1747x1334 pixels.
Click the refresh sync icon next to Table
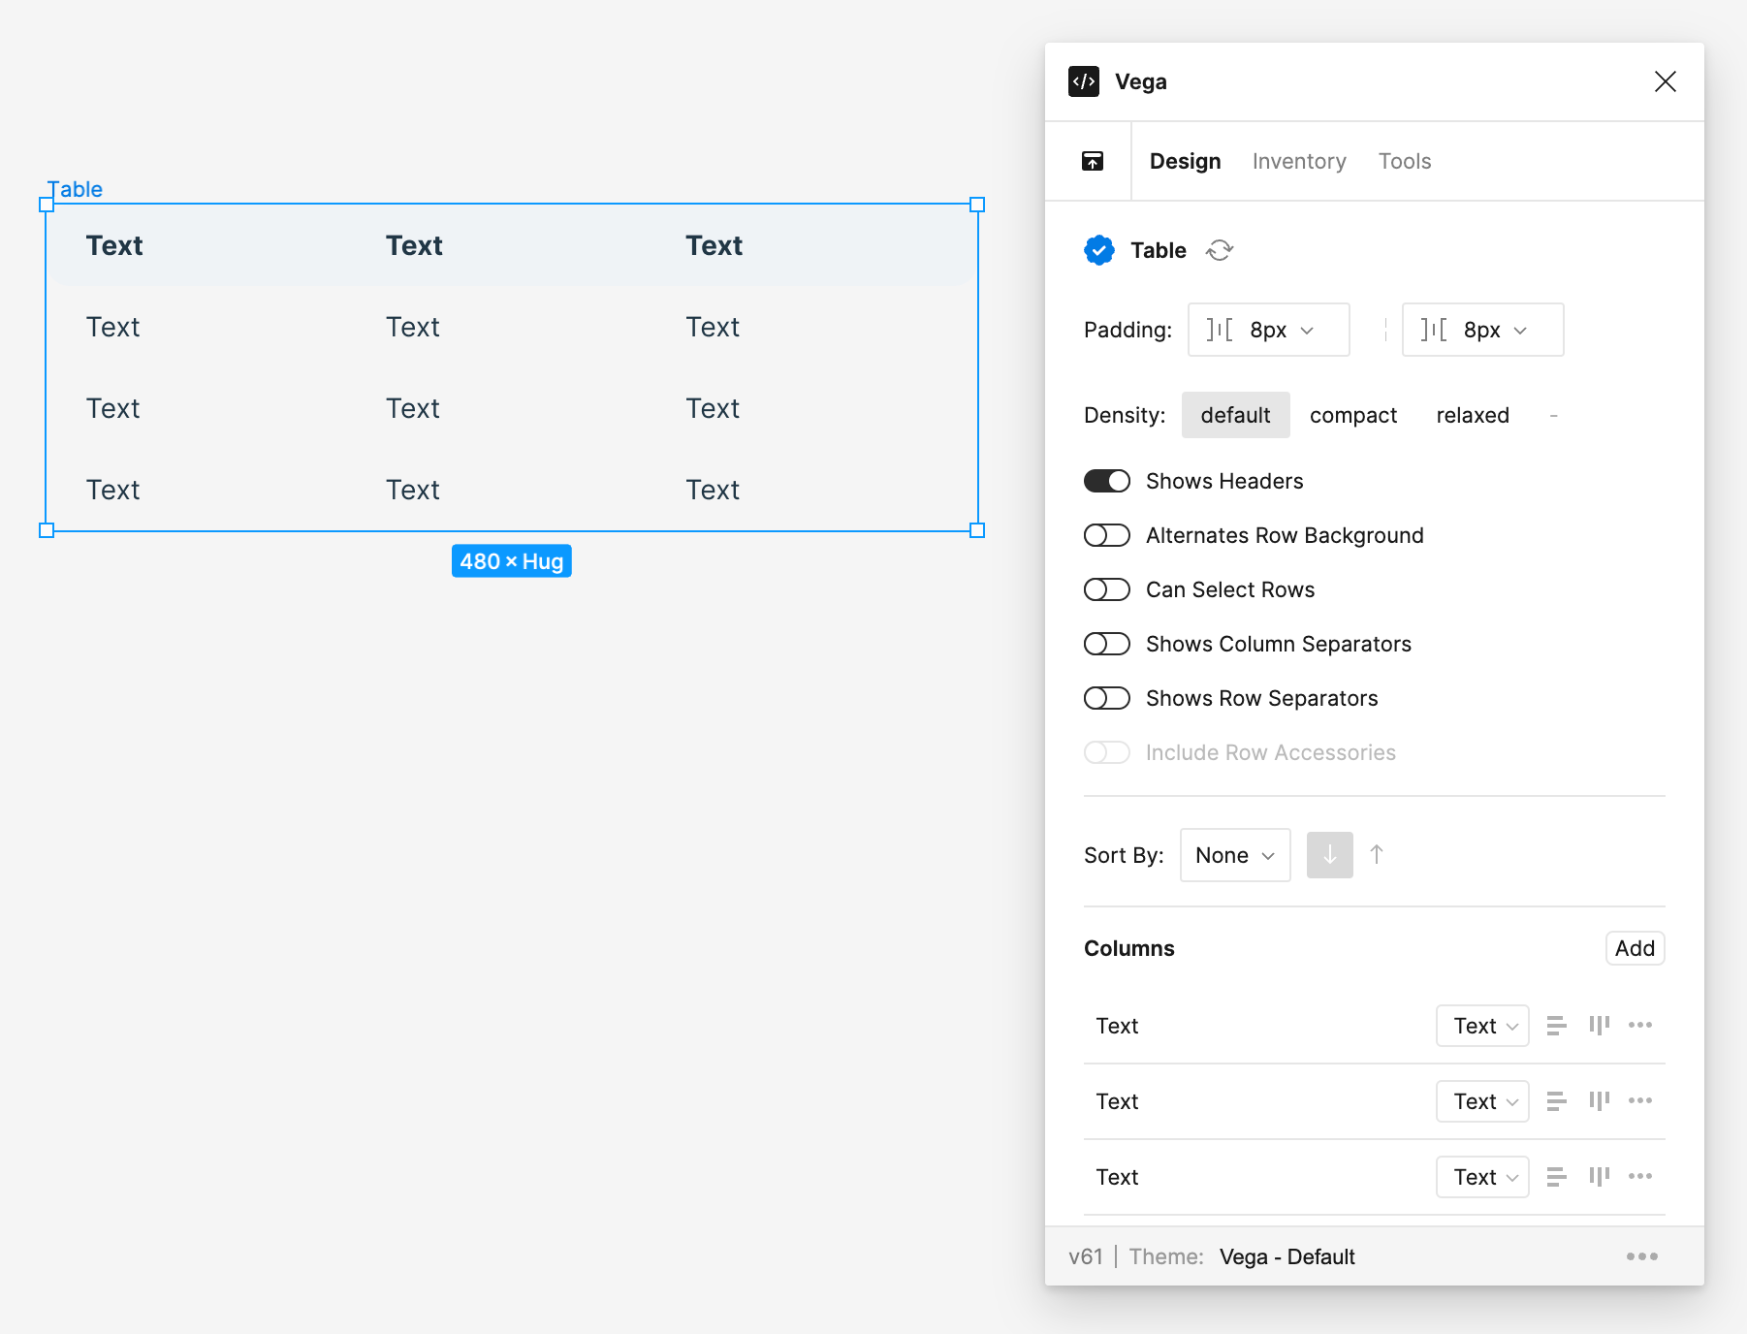point(1220,250)
